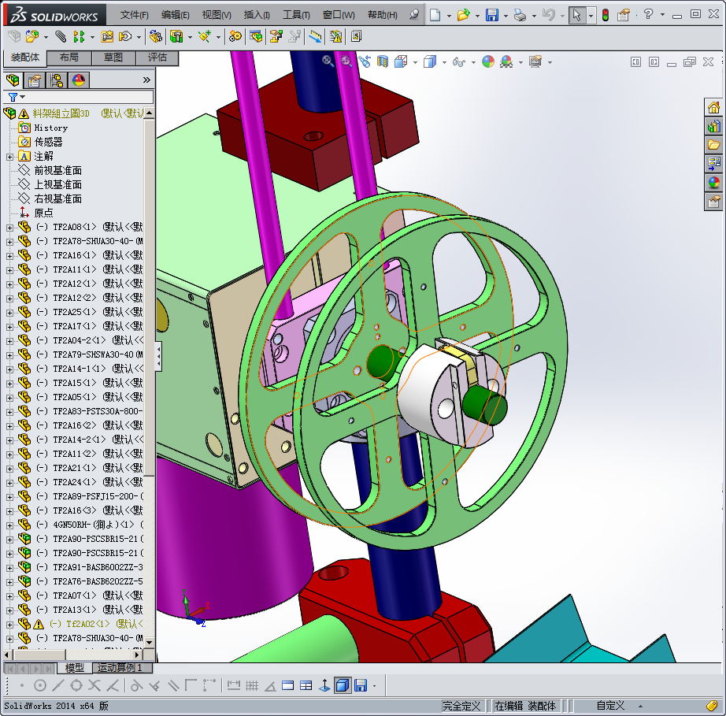Open the DisplayManager panel tab
Screen dimensions: 726x716
[79, 80]
